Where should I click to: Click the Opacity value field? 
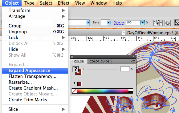coord(133,22)
